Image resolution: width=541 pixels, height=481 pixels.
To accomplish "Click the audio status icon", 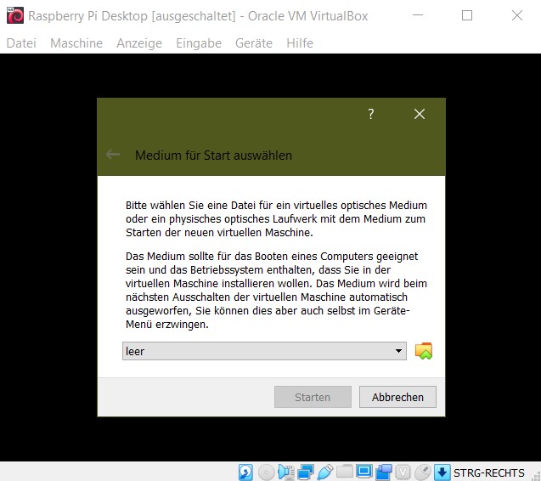I will [x=286, y=472].
